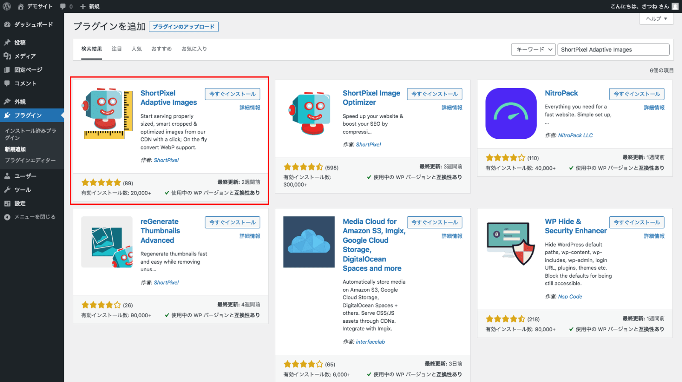
Task: Click the 投稿 pushpin icon
Action: [x=7, y=43]
